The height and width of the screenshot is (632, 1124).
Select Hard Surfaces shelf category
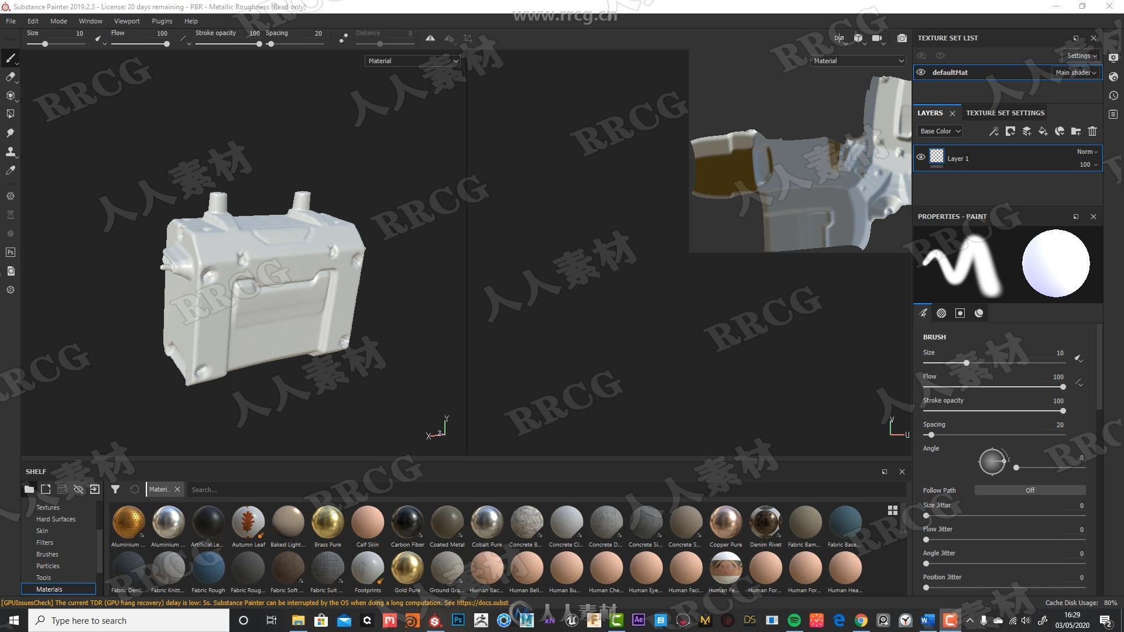click(56, 519)
